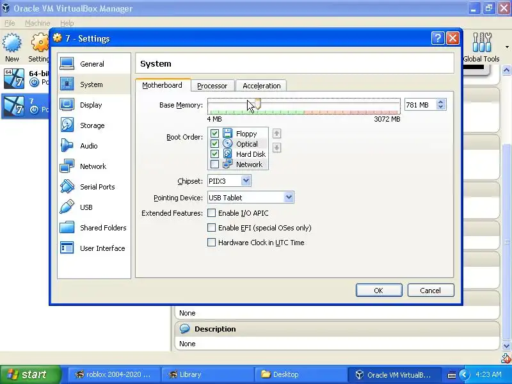Open the File menu
This screenshot has height=384, width=512.
10,23
